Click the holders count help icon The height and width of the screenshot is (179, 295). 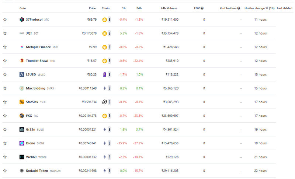(x=239, y=8)
